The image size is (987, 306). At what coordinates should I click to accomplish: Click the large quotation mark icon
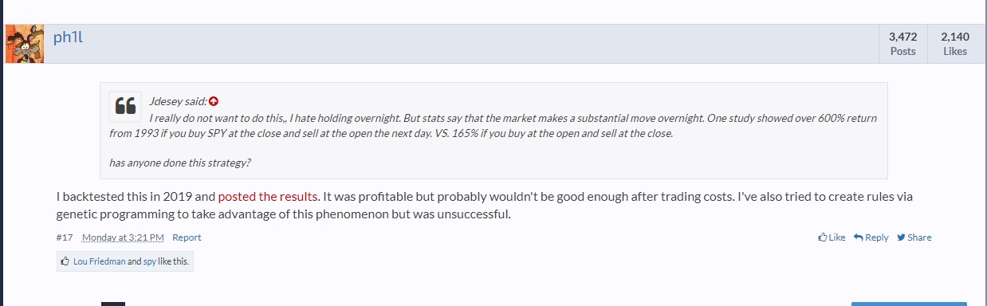125,106
